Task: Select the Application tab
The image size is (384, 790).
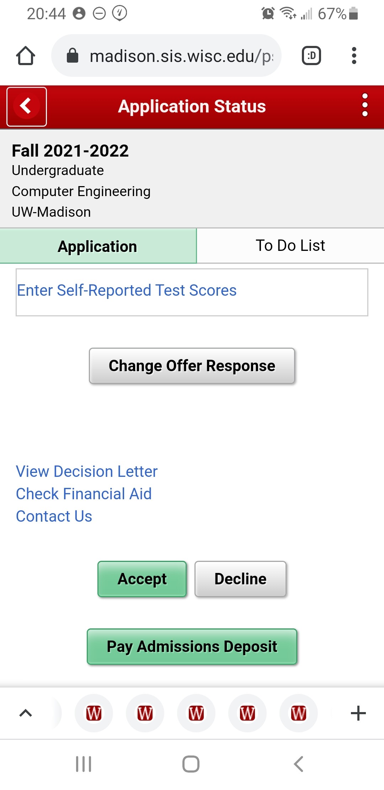Action: click(x=98, y=246)
